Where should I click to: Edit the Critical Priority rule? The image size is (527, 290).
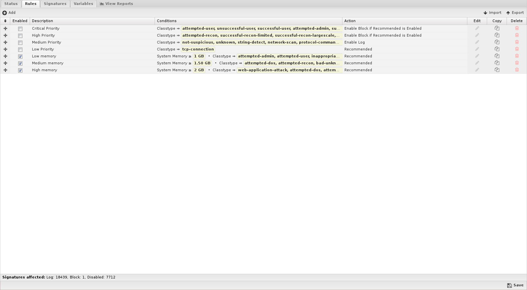point(477,28)
